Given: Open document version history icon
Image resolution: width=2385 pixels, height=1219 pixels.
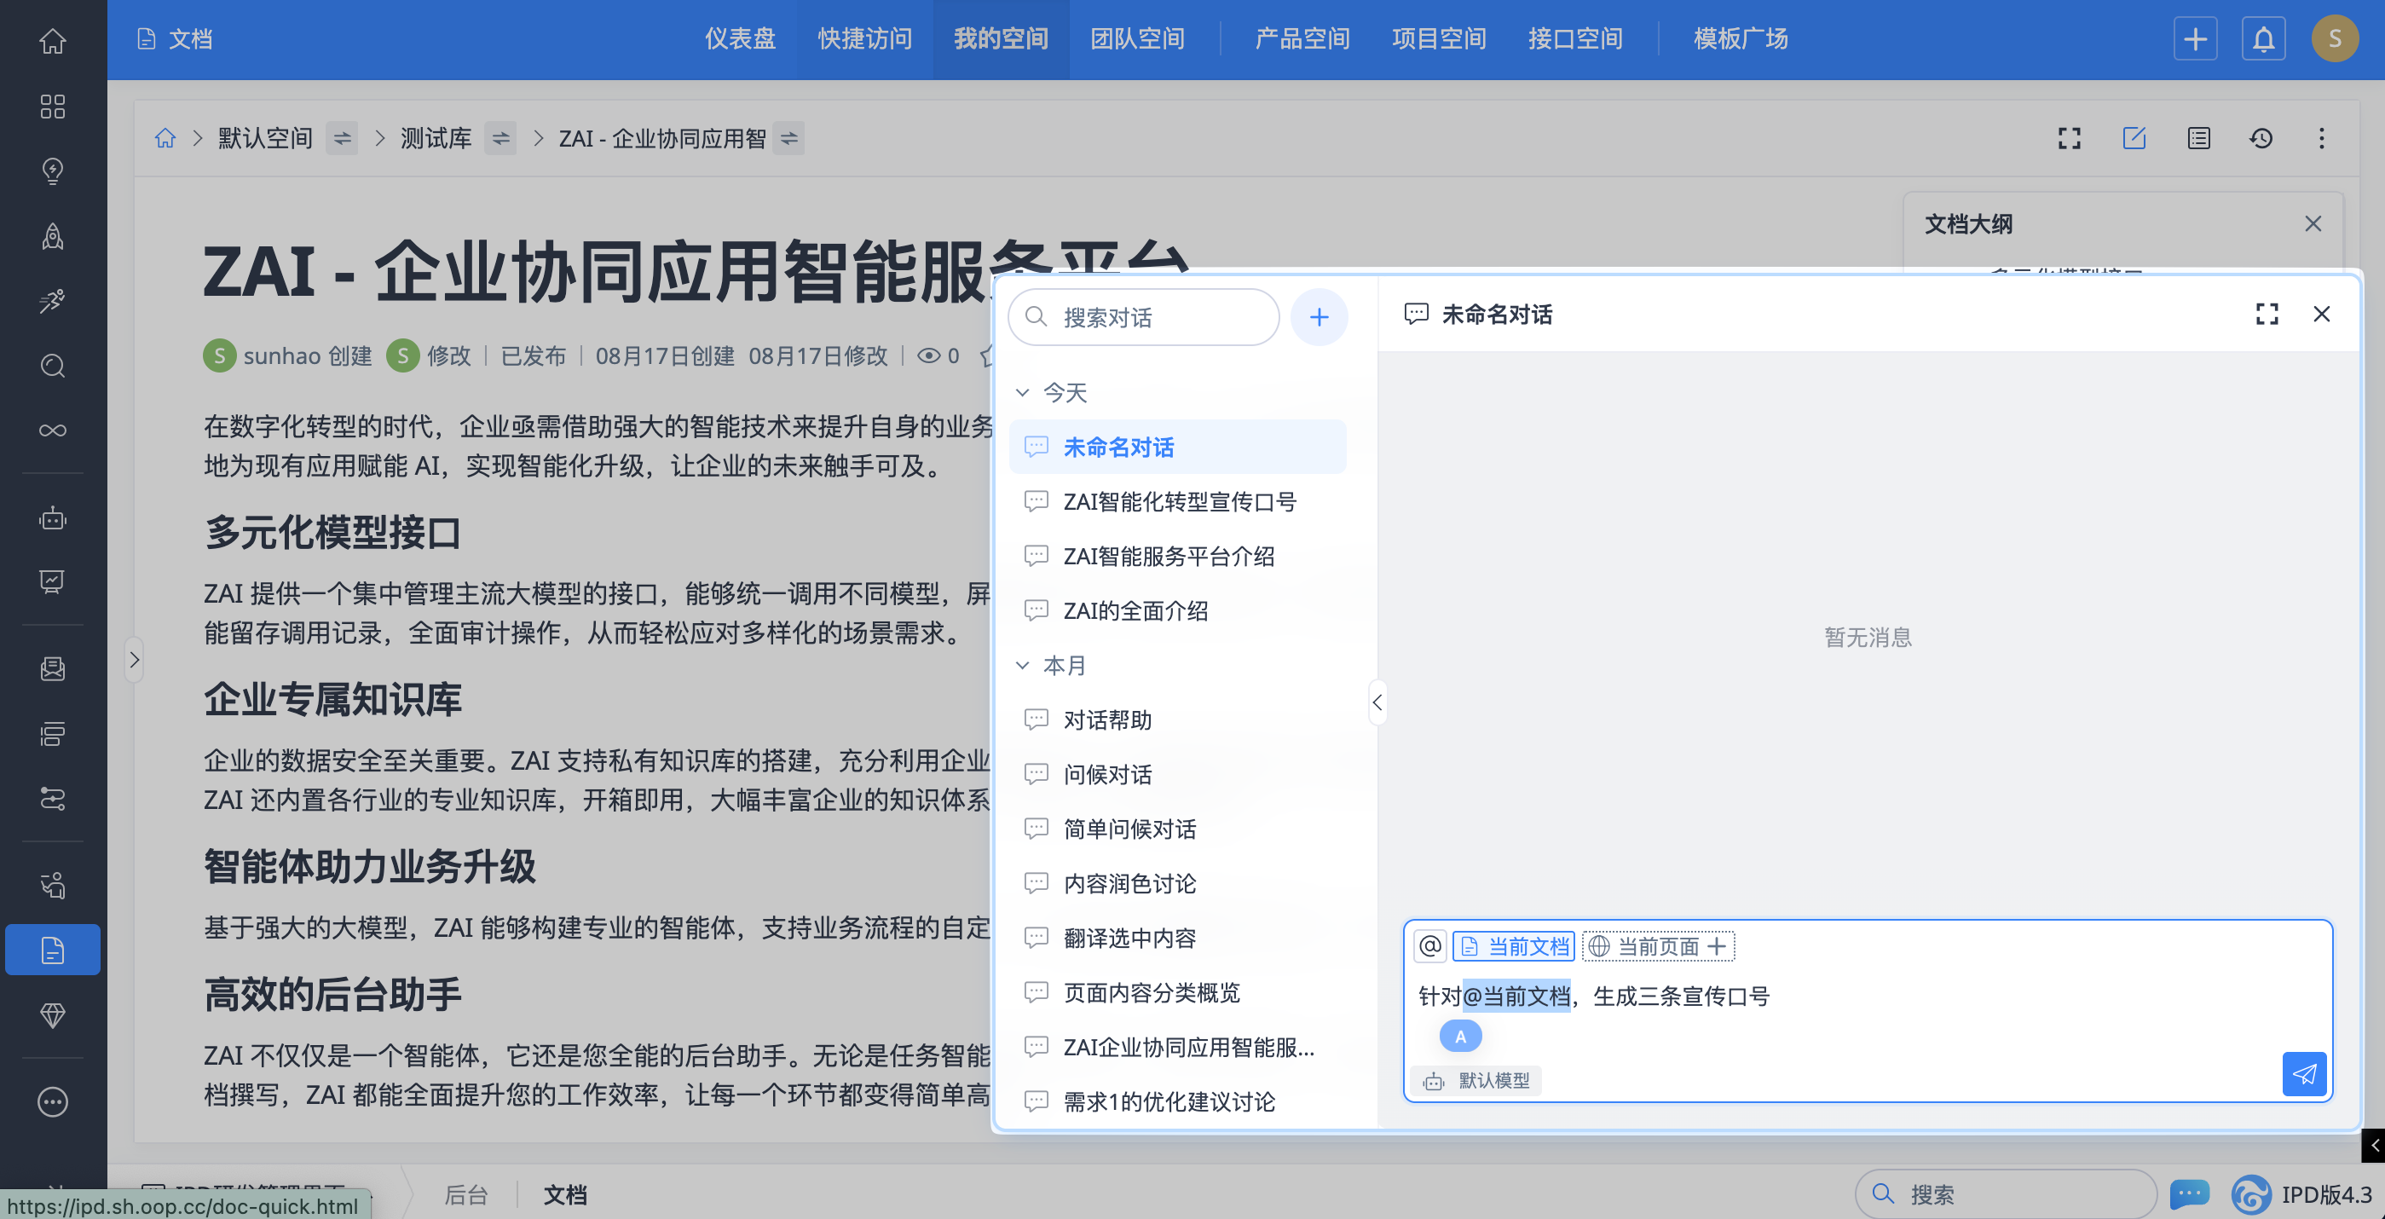Looking at the screenshot, I should click(2260, 139).
